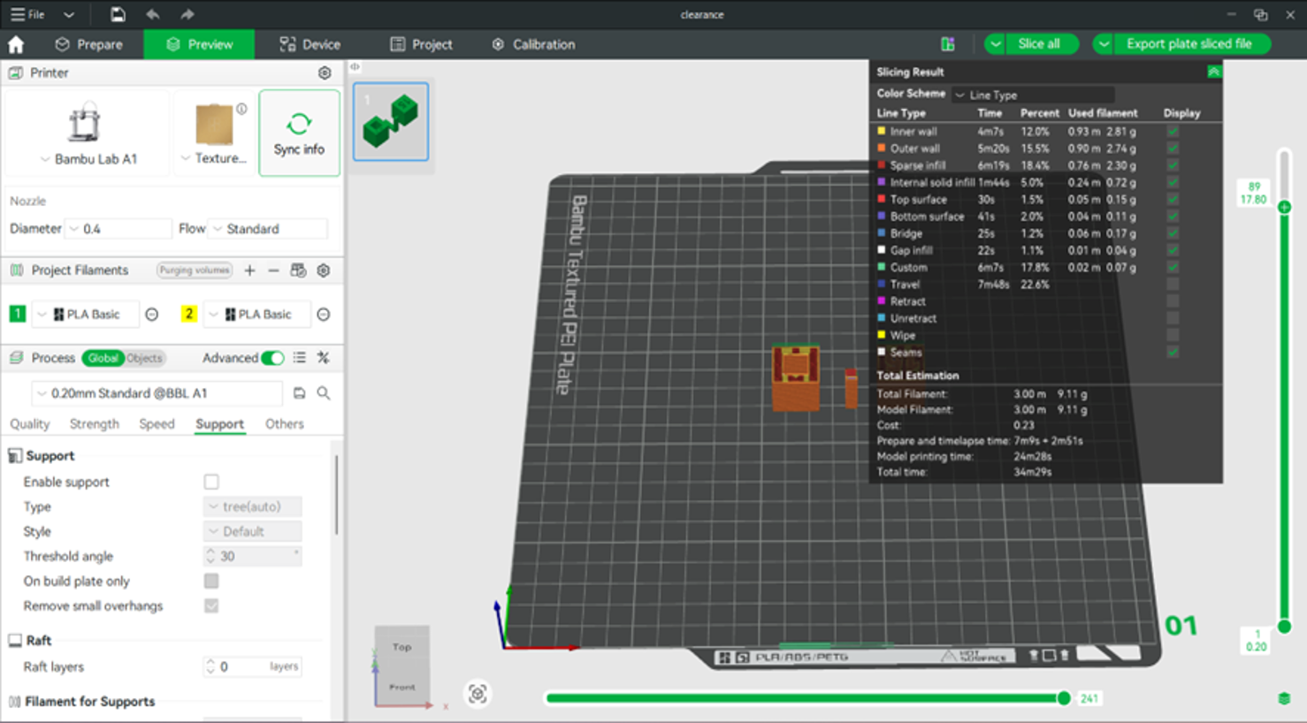Image resolution: width=1307 pixels, height=723 pixels.
Task: Switch process scope to Global
Action: point(103,358)
